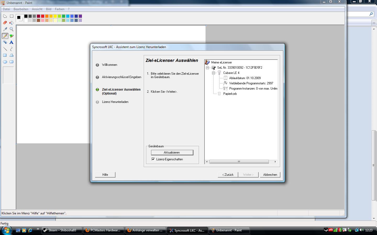Viewport: 377px width, 235px height.
Task: Select the Ablaufdatum: 01.10.2009 row
Action: 245,78
